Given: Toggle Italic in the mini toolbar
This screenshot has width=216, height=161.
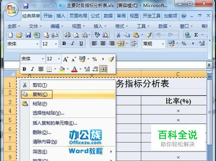Looking at the screenshot, I should tap(32, 69).
